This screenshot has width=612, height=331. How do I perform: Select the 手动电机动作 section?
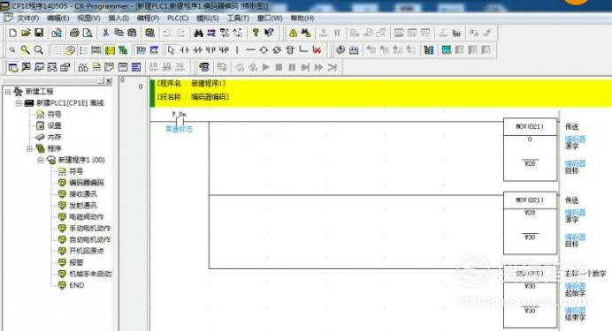tap(90, 228)
